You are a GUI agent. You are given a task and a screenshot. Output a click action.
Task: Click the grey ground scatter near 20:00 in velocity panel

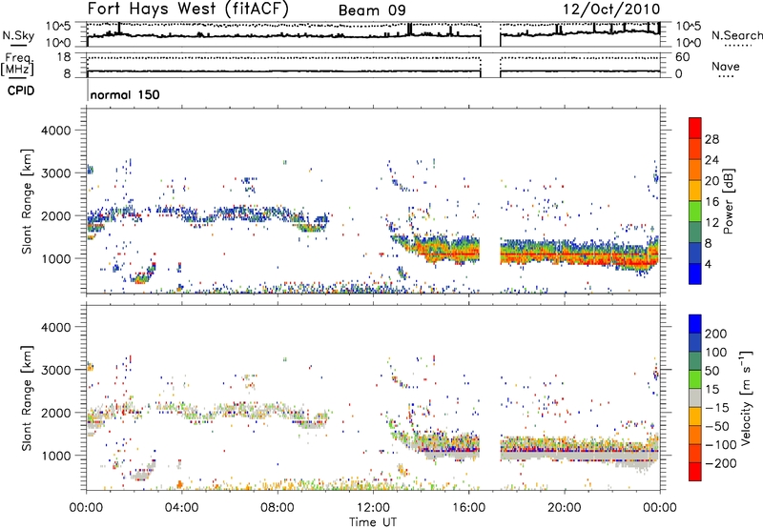565,457
